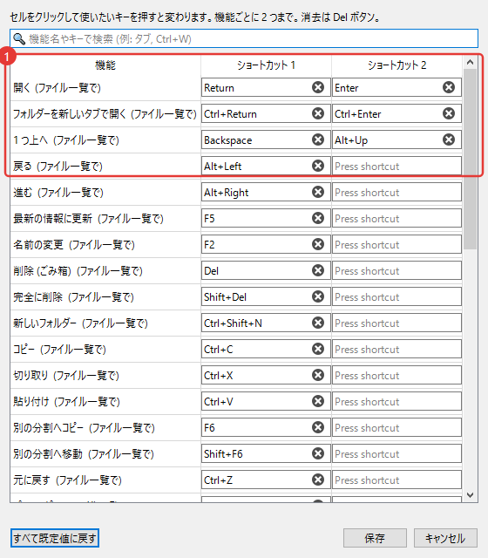Image resolution: width=488 pixels, height=558 pixels.
Task: Click the vertical scrollbar thumb
Action: pyautogui.click(x=471, y=159)
